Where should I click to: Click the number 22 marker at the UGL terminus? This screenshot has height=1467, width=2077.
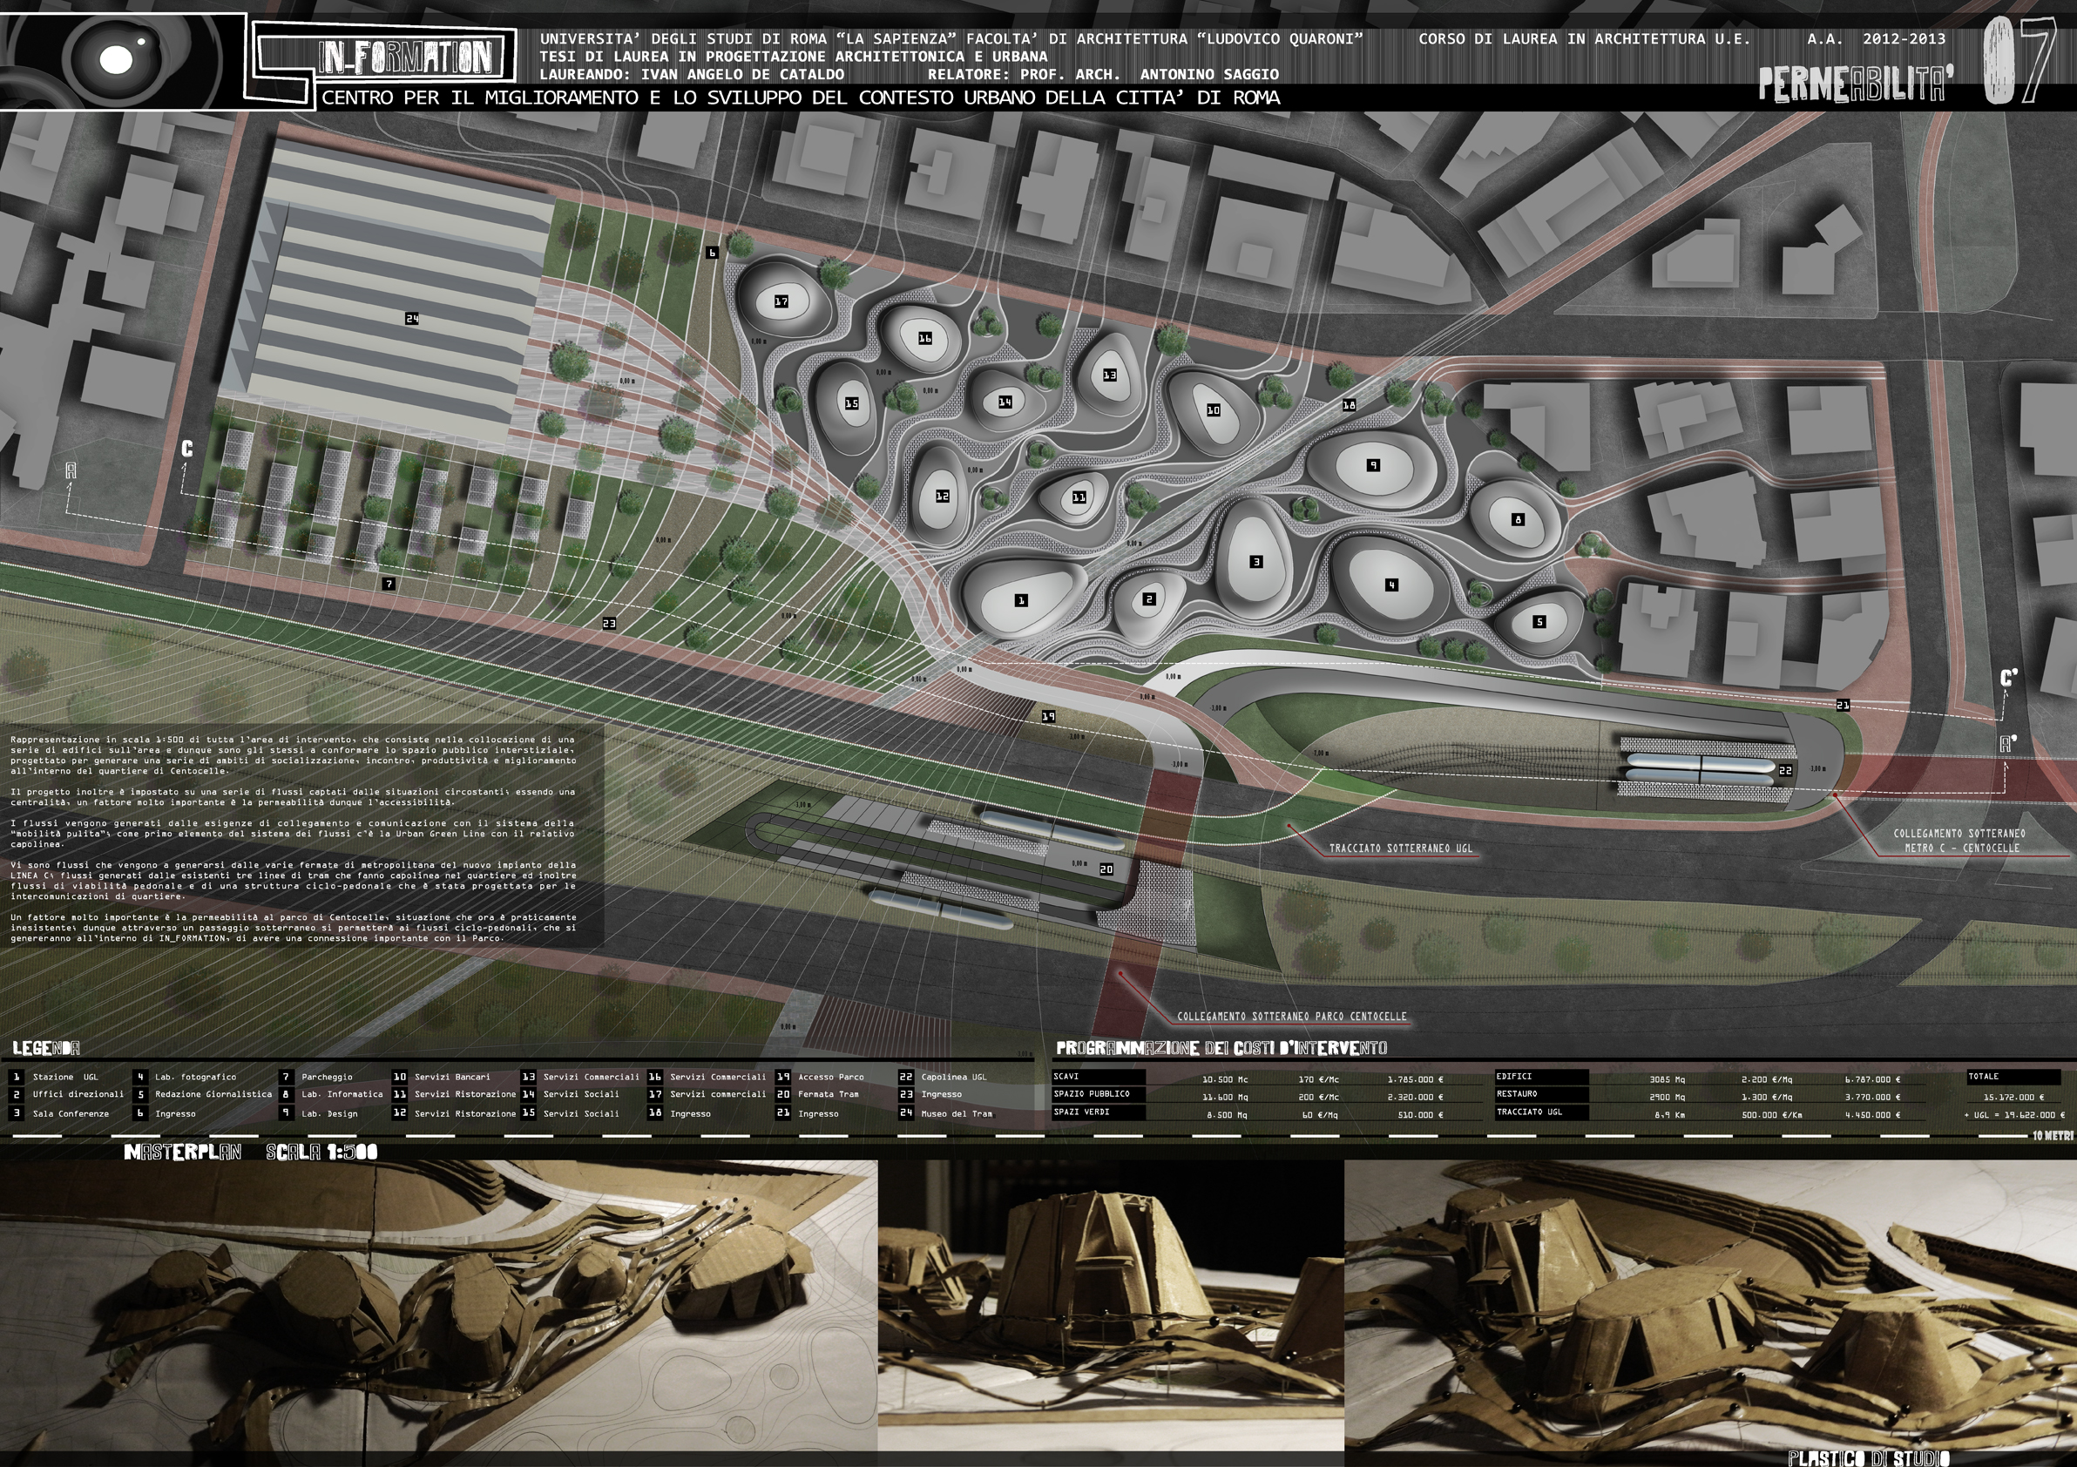1785,771
